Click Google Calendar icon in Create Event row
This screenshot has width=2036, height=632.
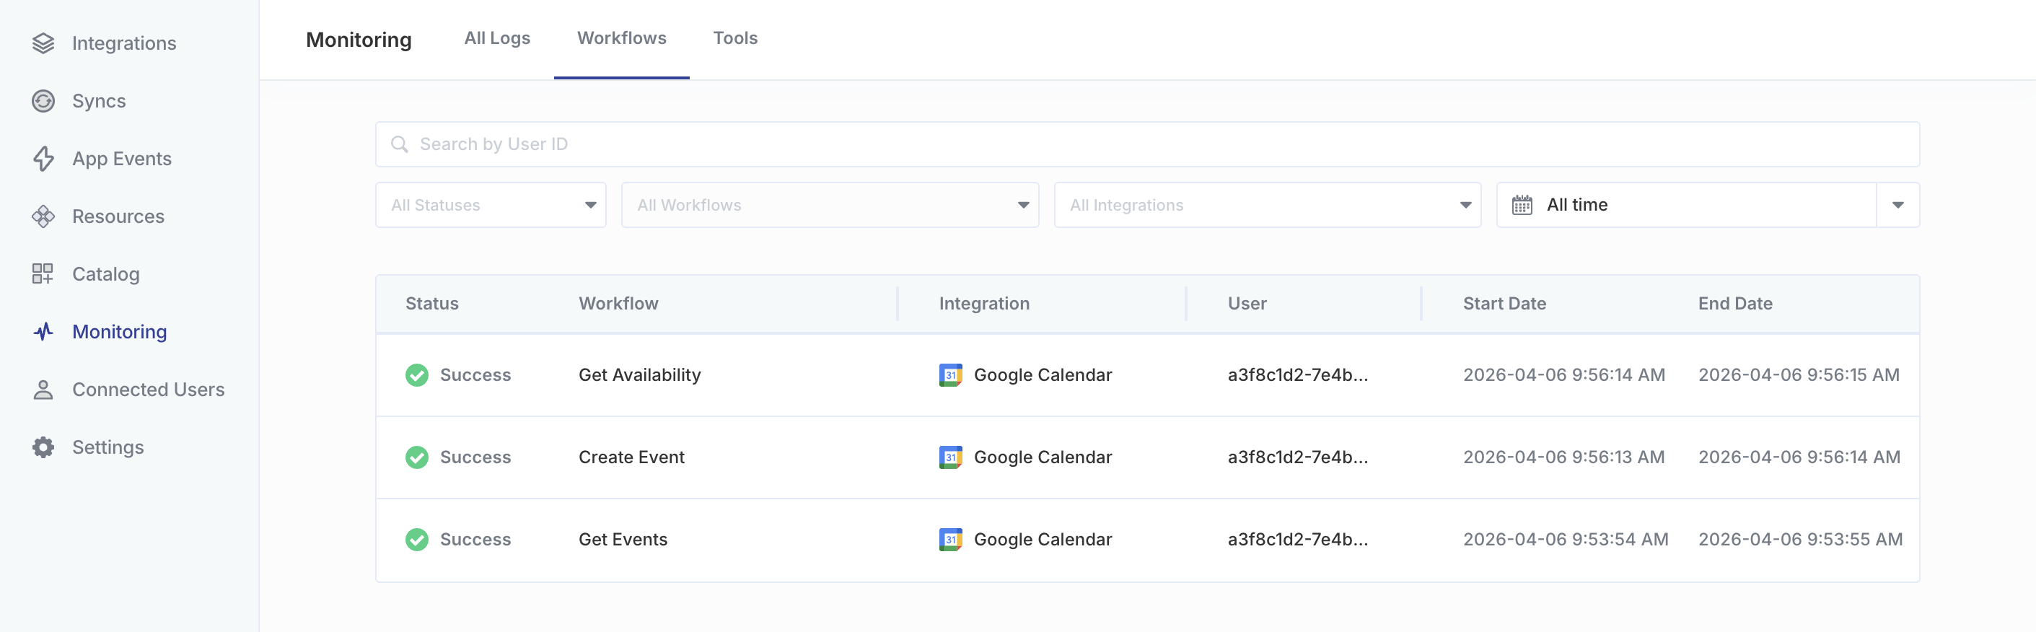(x=950, y=457)
